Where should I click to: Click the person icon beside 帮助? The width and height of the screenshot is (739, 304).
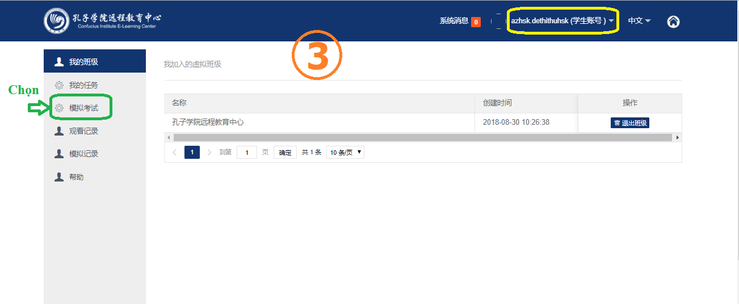tap(59, 177)
